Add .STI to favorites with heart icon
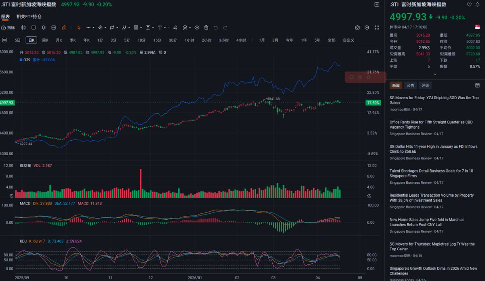The width and height of the screenshot is (485, 281). click(x=469, y=4)
